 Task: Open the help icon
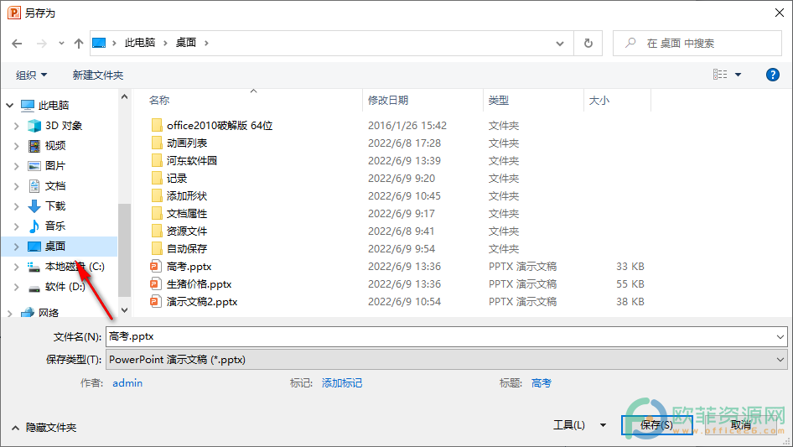(772, 75)
